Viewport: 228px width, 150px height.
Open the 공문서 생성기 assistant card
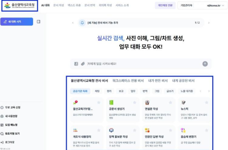click(x=123, y=110)
